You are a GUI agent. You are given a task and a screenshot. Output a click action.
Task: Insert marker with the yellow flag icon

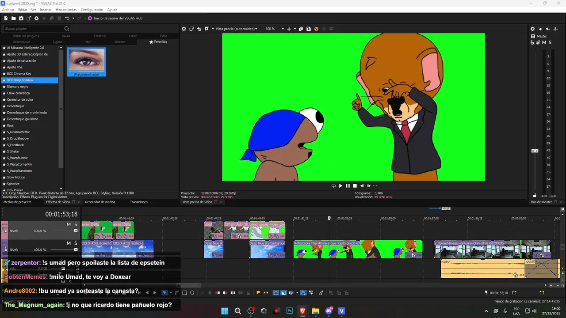[258, 292]
